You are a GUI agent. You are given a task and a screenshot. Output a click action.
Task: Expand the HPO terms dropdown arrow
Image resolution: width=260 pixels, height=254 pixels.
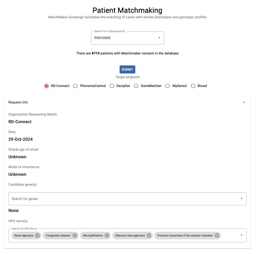(241, 235)
